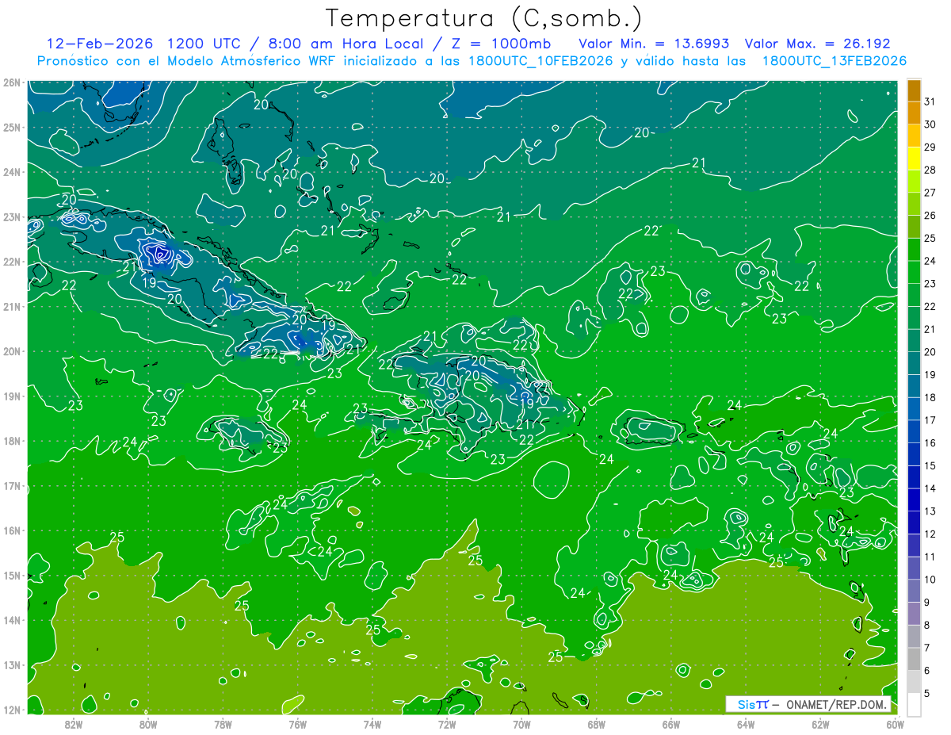Click the "25N" latitude axis label
Viewport: 951px width, 735px height.
pyautogui.click(x=12, y=127)
